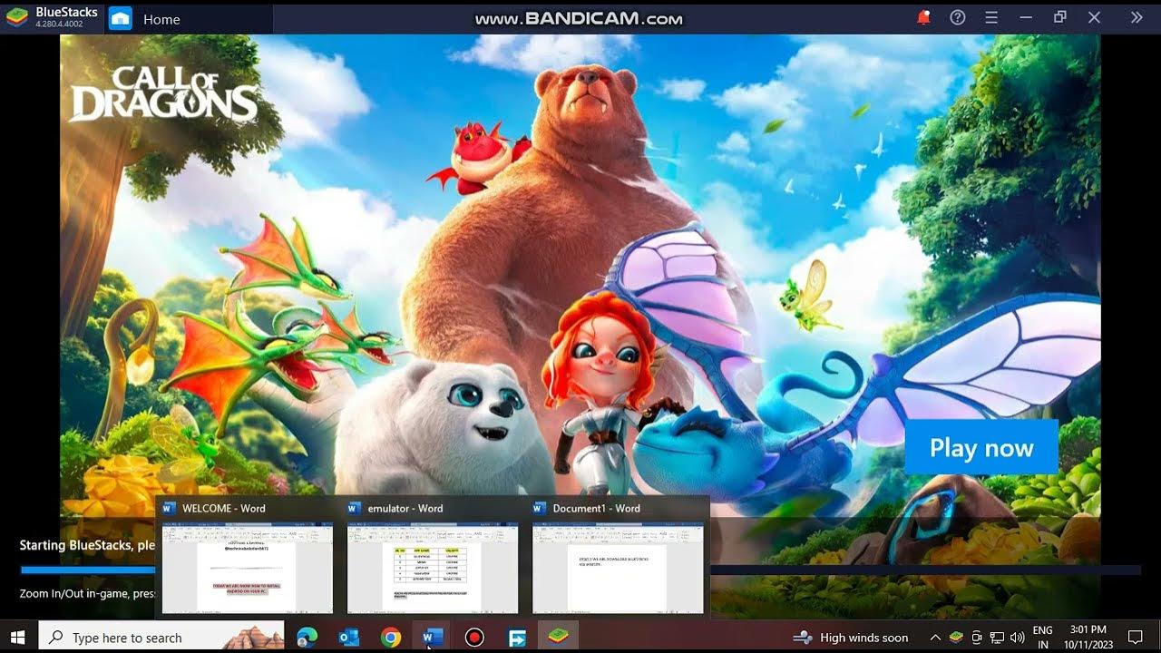Image resolution: width=1161 pixels, height=653 pixels.
Task: Open the High winds soon weather widget
Action: [x=850, y=638]
